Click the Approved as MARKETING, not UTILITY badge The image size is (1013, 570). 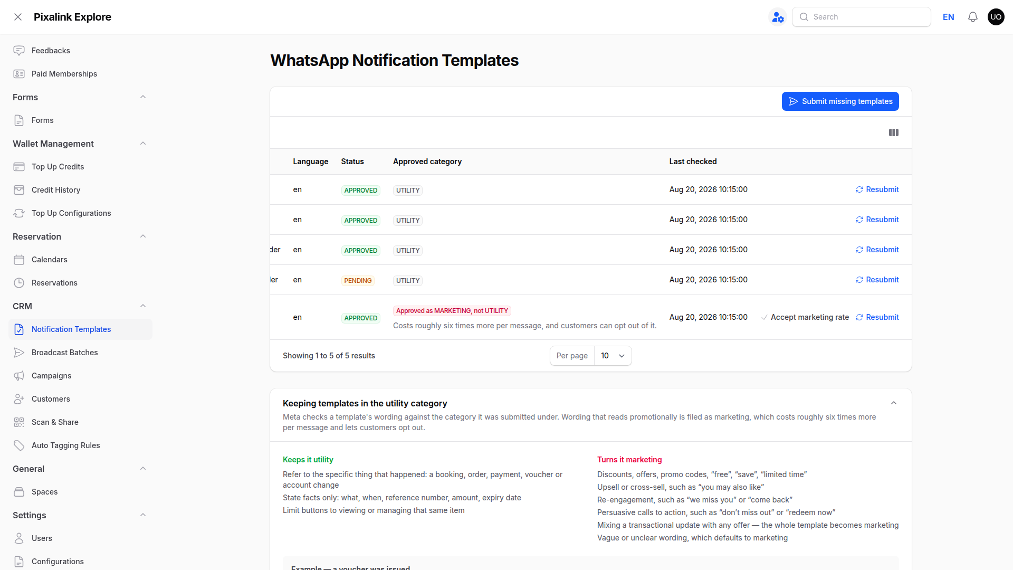coord(452,311)
